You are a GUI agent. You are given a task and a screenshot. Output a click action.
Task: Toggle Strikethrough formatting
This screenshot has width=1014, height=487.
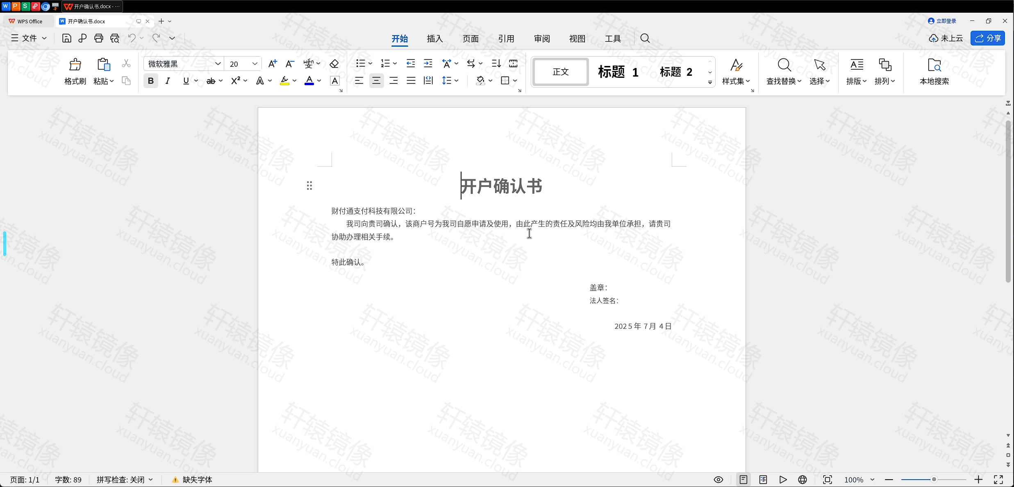pyautogui.click(x=211, y=81)
